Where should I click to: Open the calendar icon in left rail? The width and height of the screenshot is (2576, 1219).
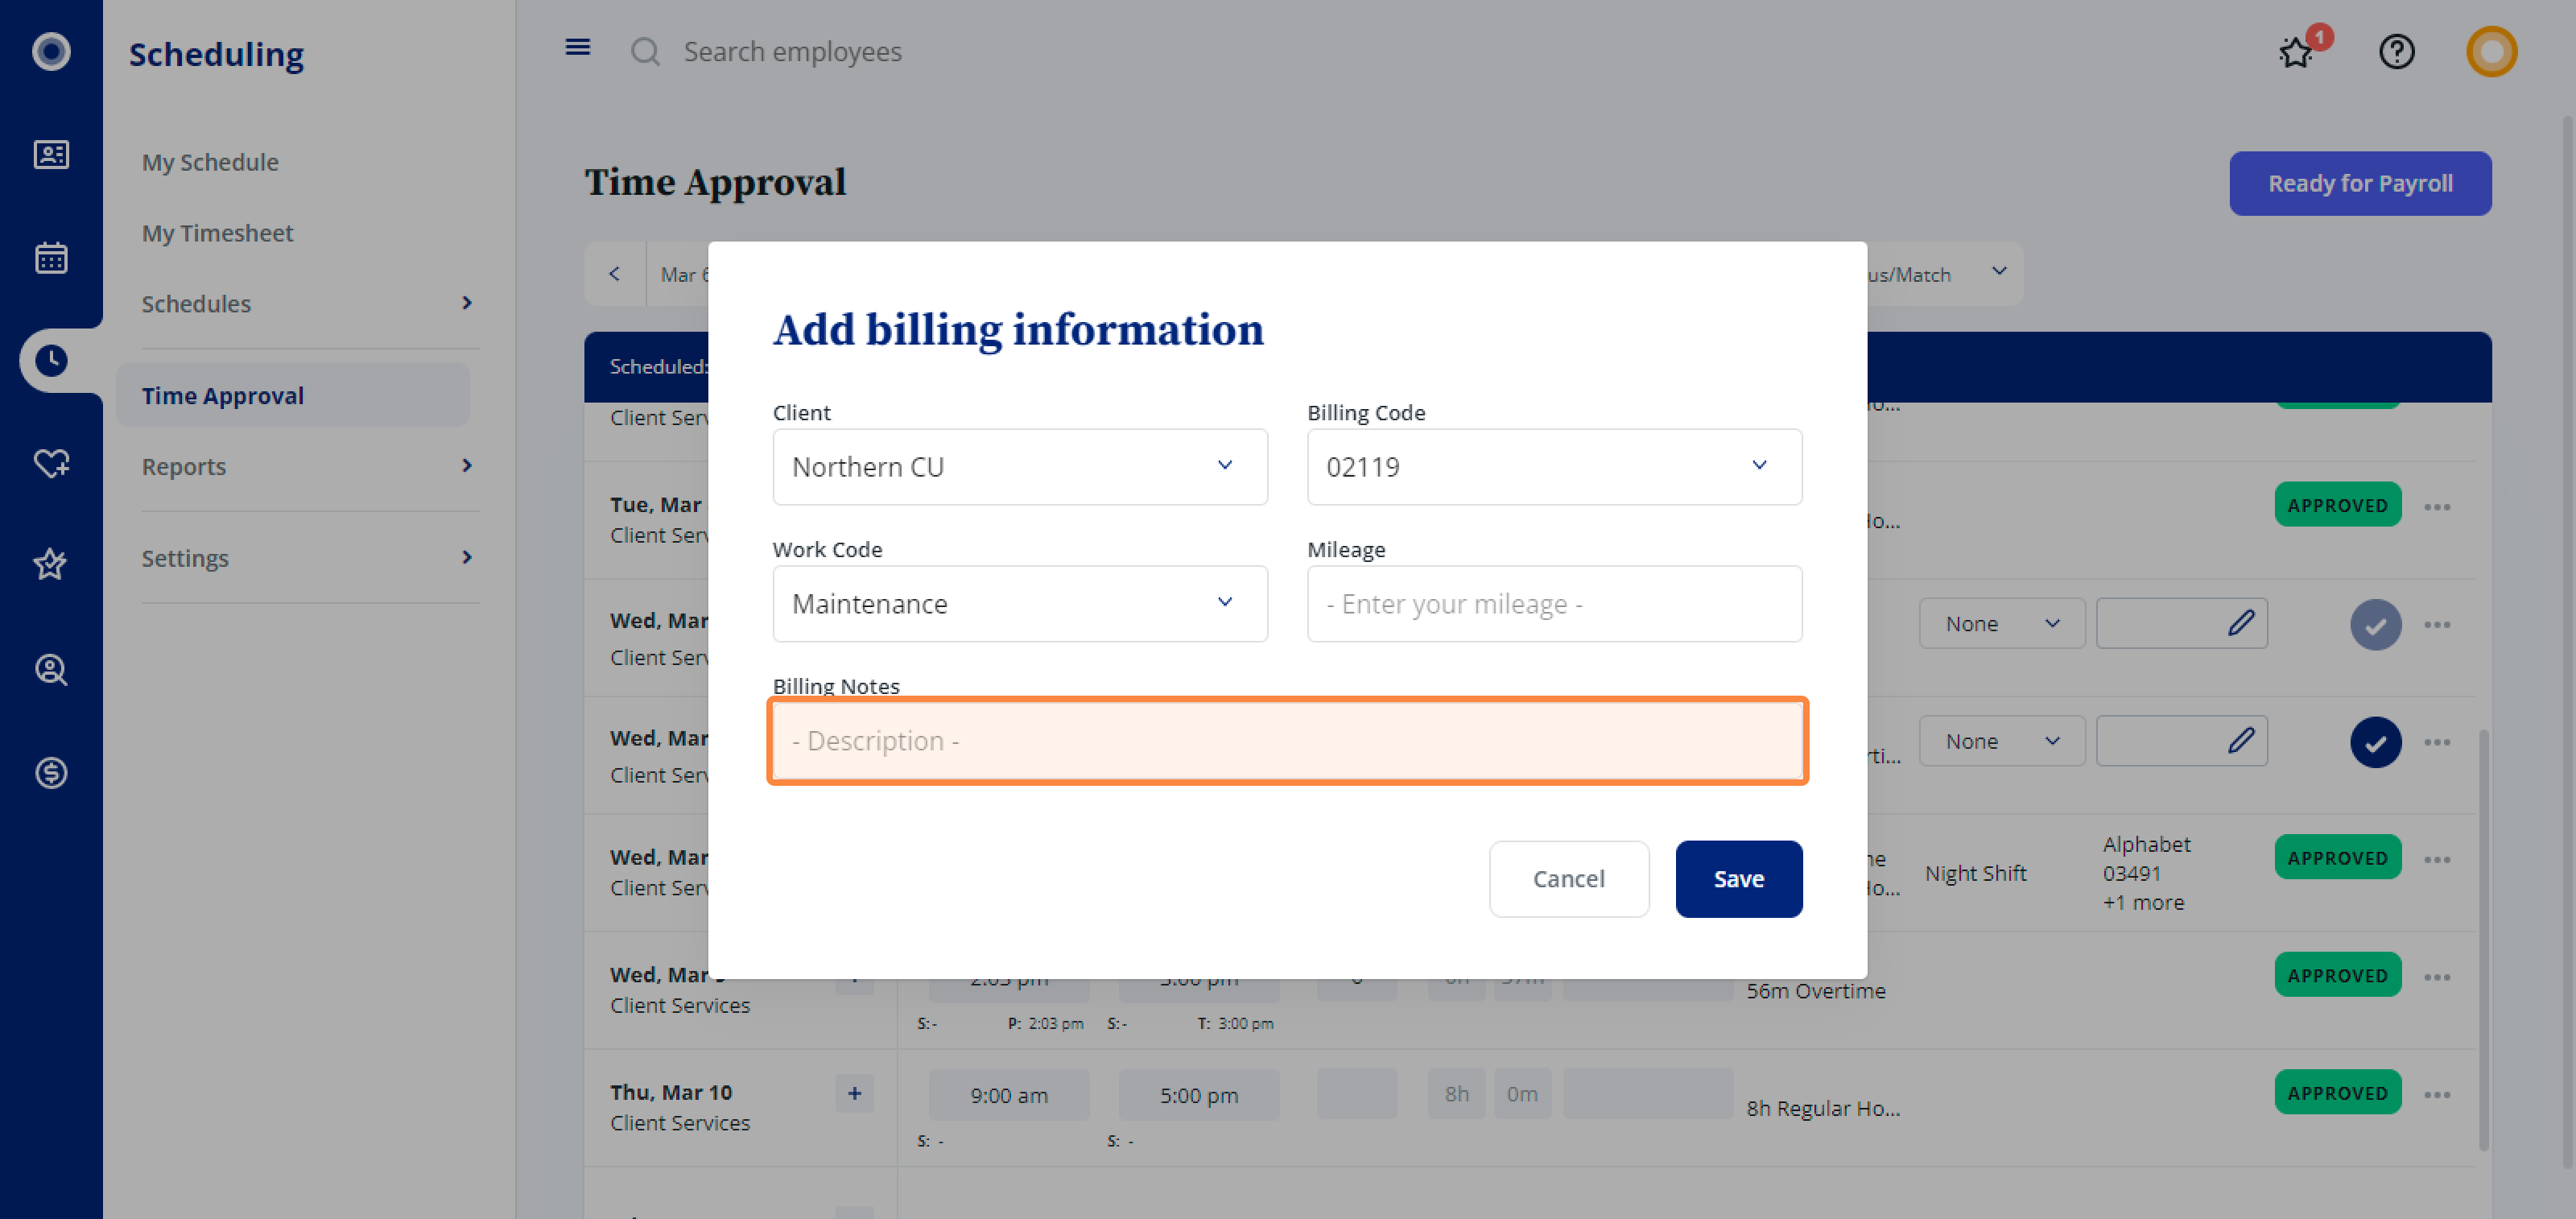click(51, 258)
